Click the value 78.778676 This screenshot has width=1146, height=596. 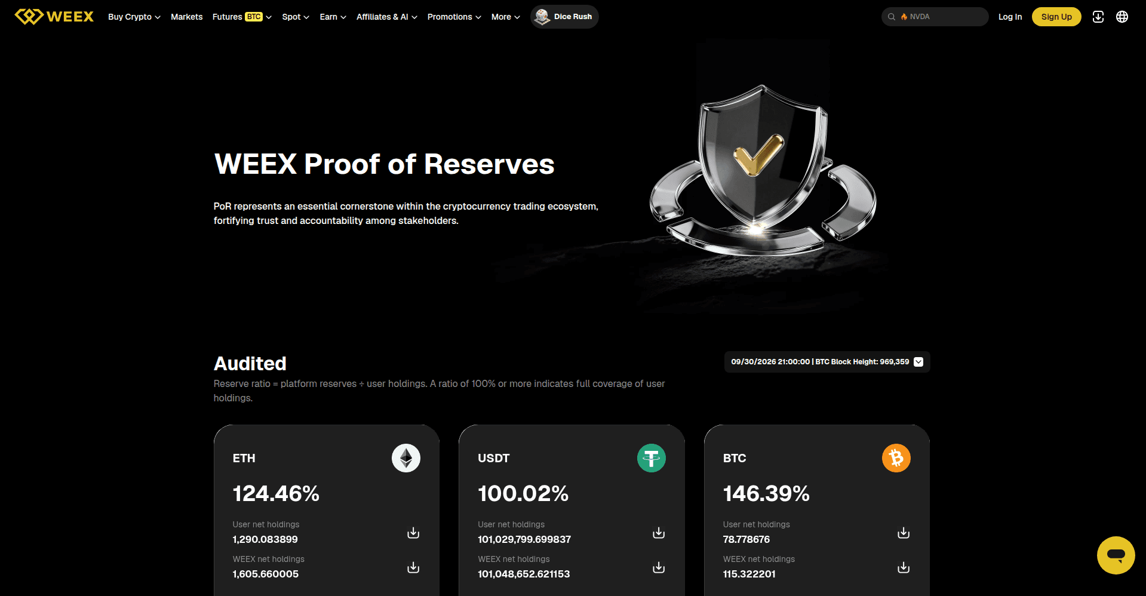click(746, 539)
